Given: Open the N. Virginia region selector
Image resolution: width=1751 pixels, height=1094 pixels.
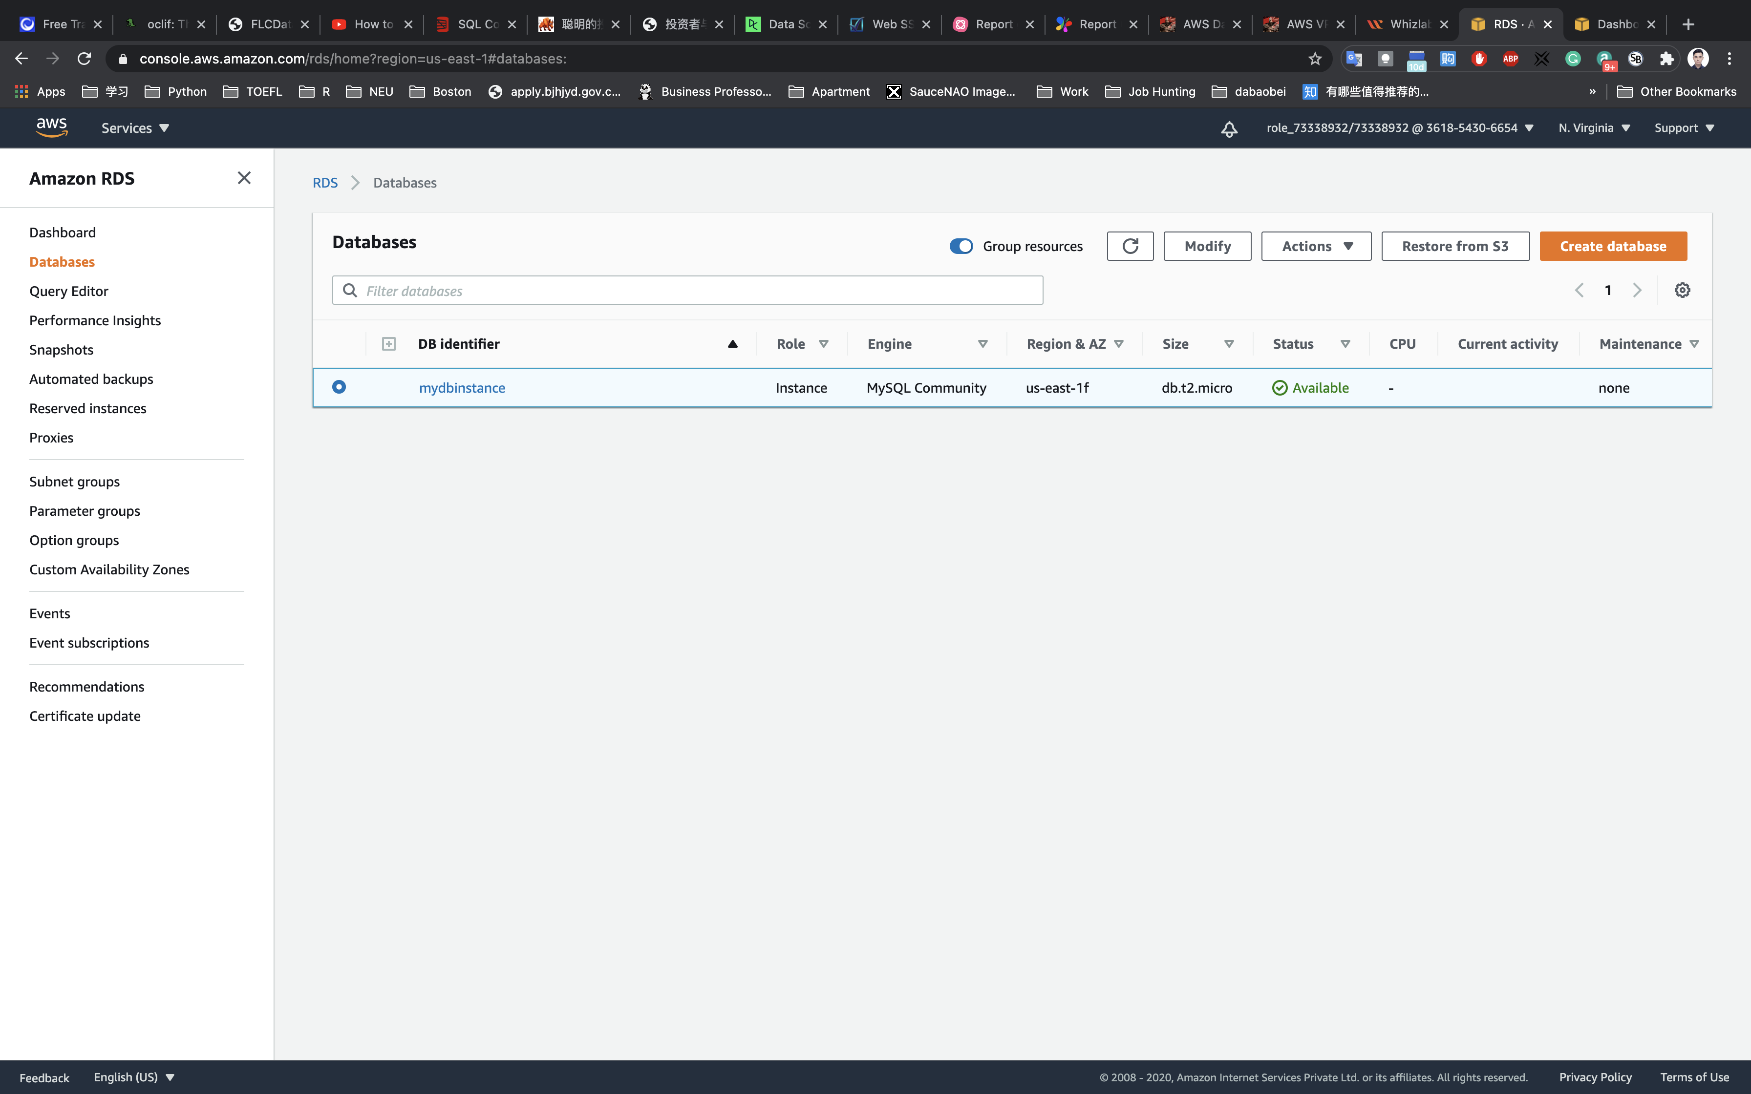Looking at the screenshot, I should (x=1593, y=128).
